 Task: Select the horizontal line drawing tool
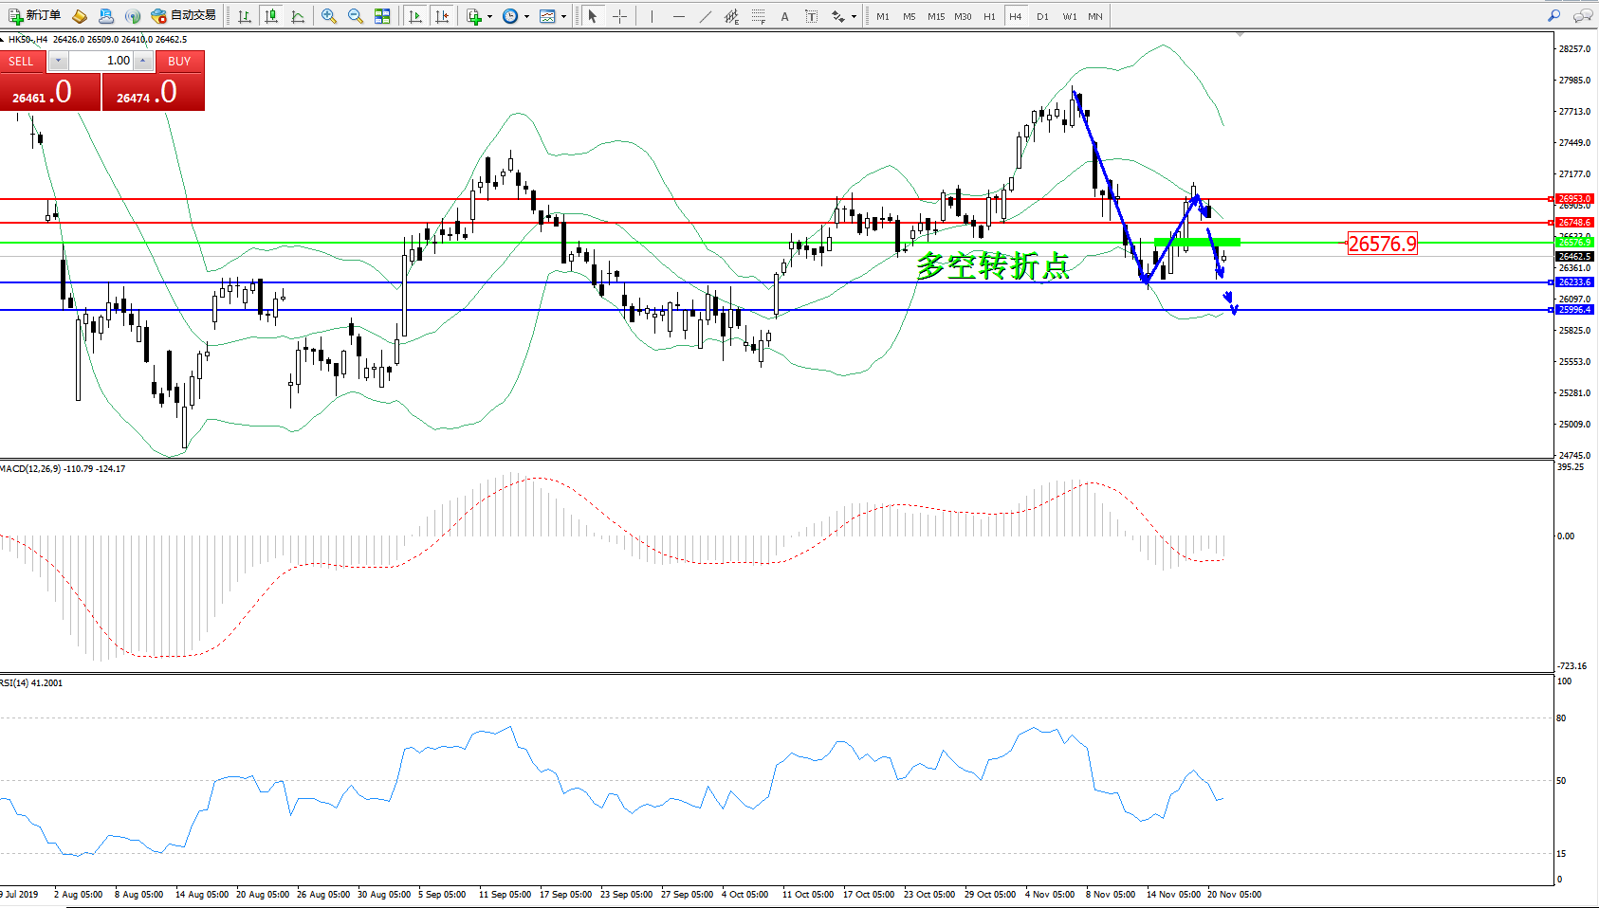point(678,16)
